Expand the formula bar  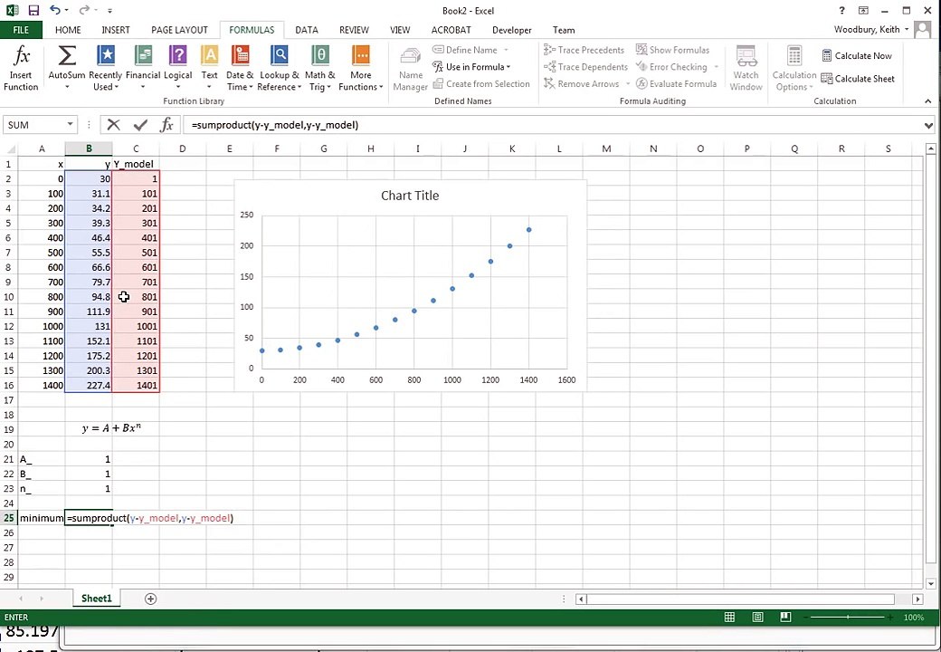click(x=929, y=126)
